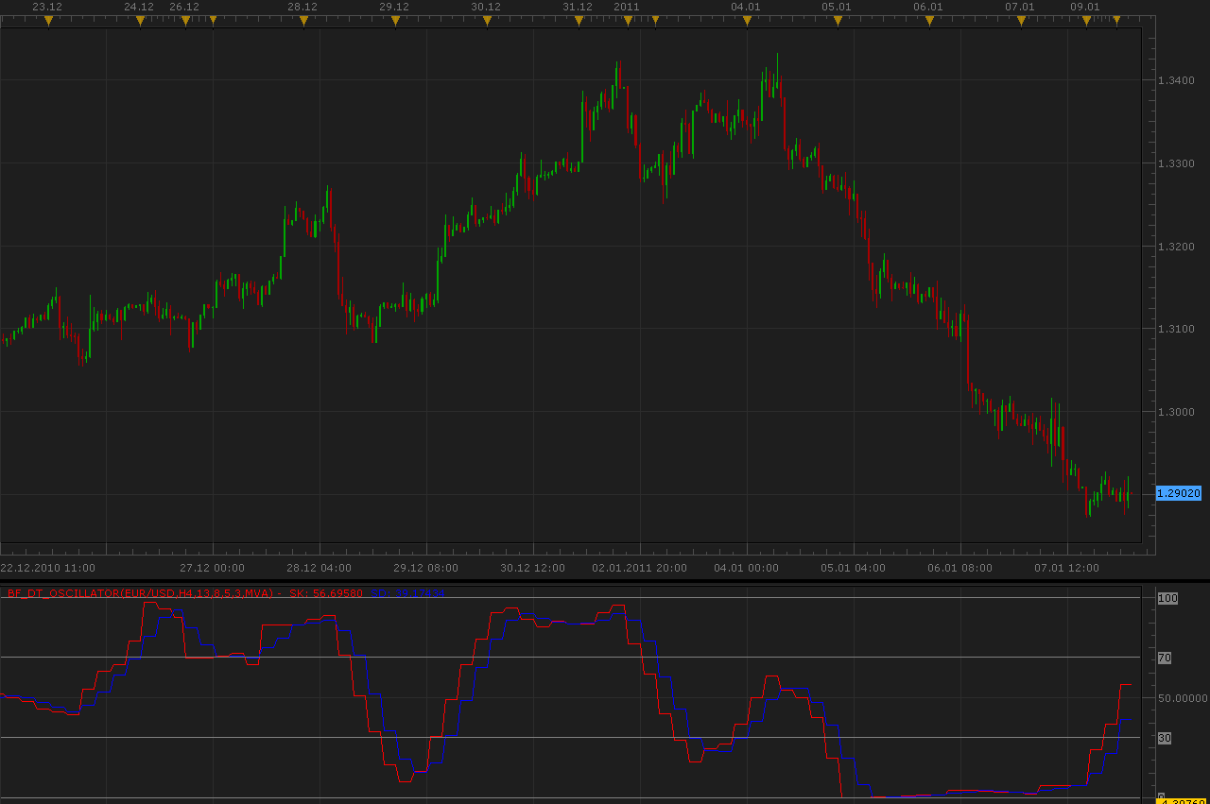This screenshot has width=1210, height=804.
Task: Click the oscillator 30 level label
Action: [x=1165, y=738]
